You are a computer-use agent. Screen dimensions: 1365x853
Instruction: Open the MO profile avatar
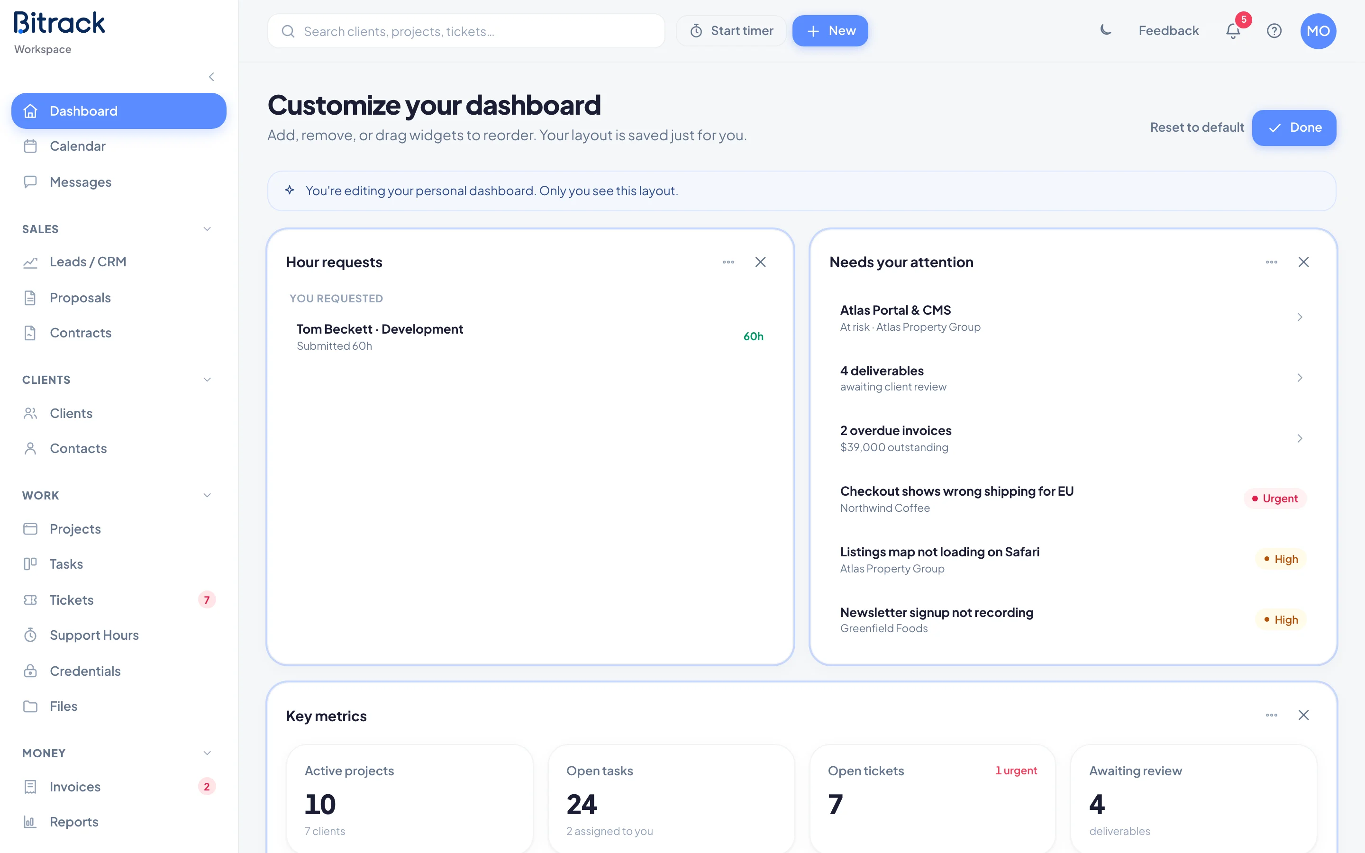(1318, 31)
